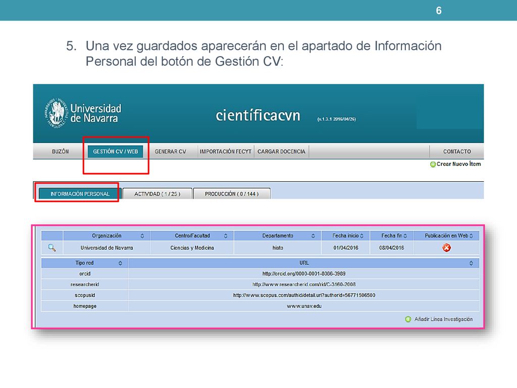Sort by Departamento column arrows
The image size is (517, 388).
click(x=313, y=235)
